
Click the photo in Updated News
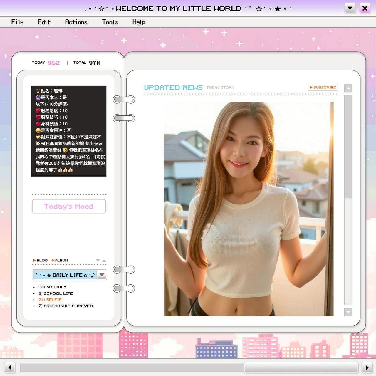point(249,209)
